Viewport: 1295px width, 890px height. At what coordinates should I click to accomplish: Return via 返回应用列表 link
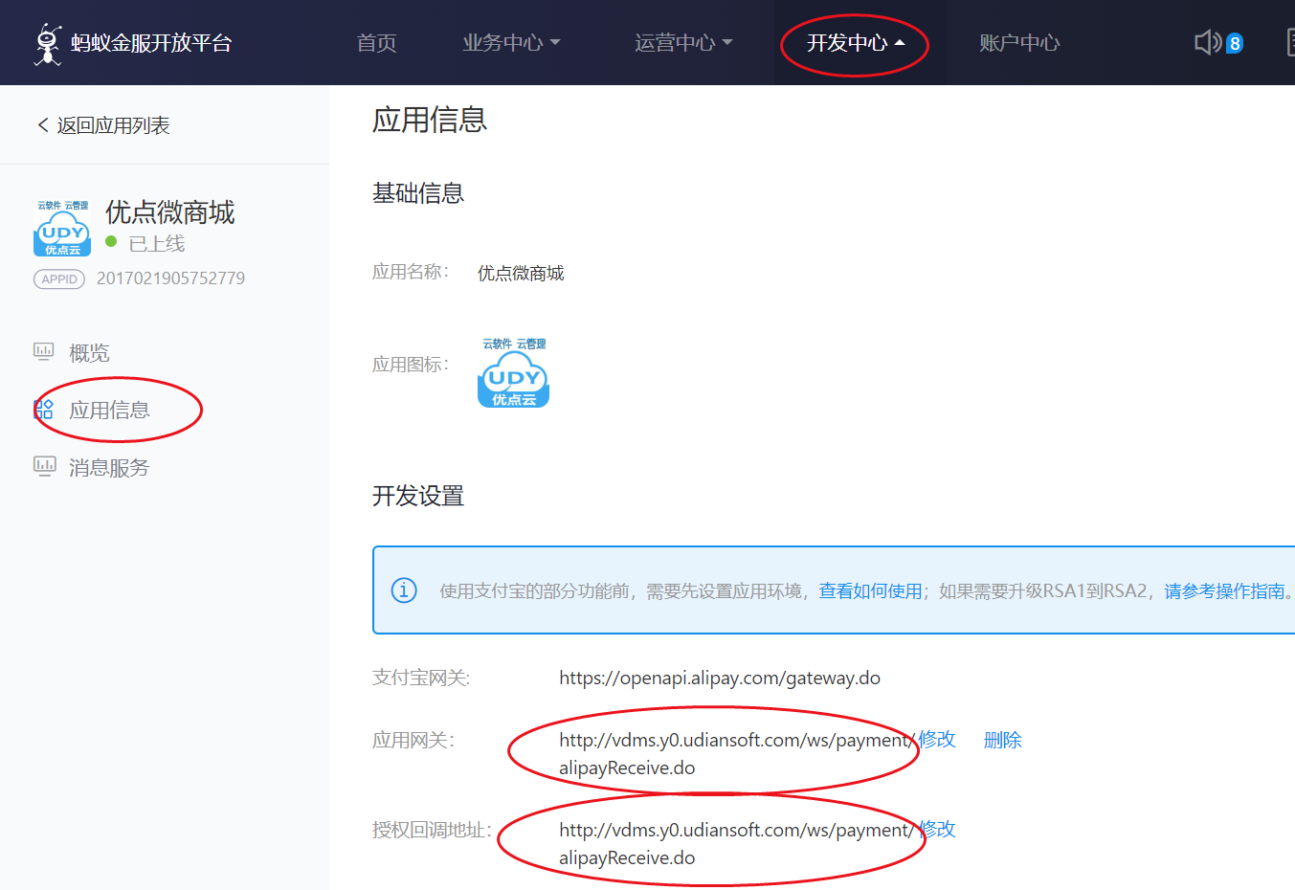(x=113, y=125)
